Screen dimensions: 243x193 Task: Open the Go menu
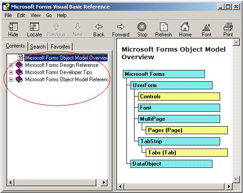tap(49, 15)
